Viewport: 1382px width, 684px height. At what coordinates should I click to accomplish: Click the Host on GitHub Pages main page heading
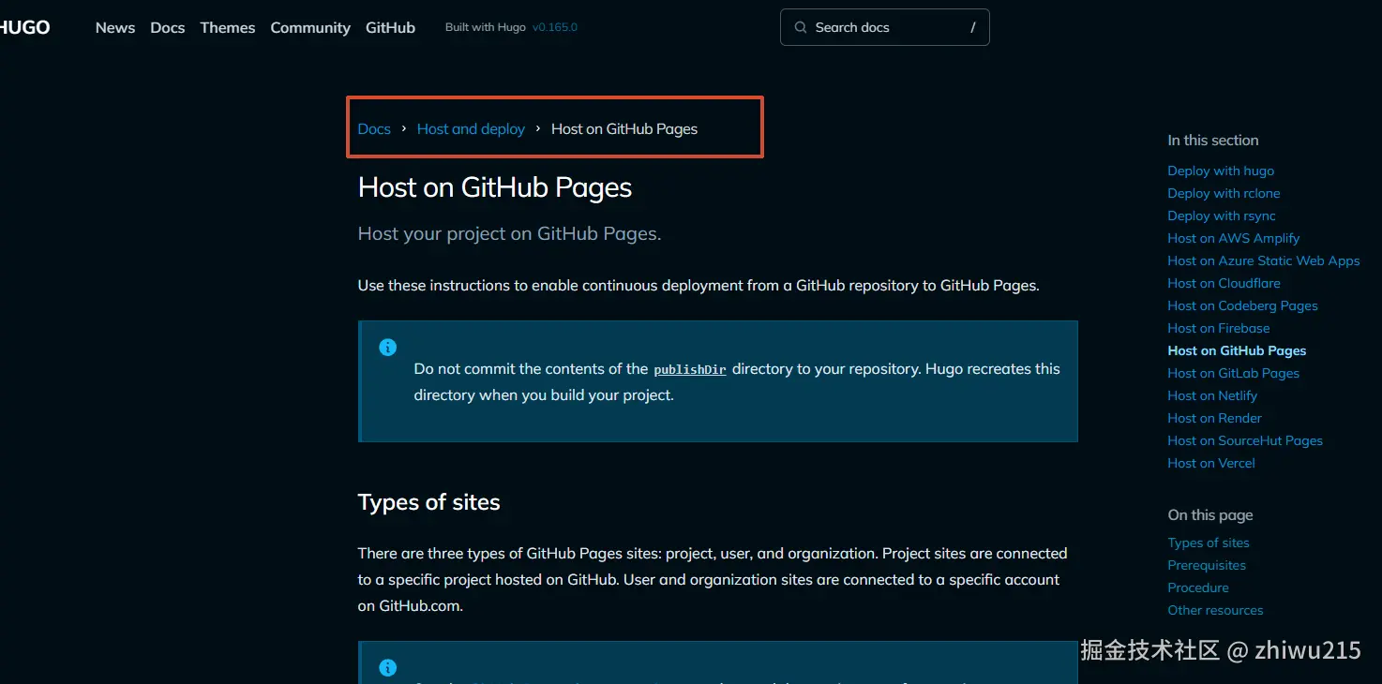[495, 187]
